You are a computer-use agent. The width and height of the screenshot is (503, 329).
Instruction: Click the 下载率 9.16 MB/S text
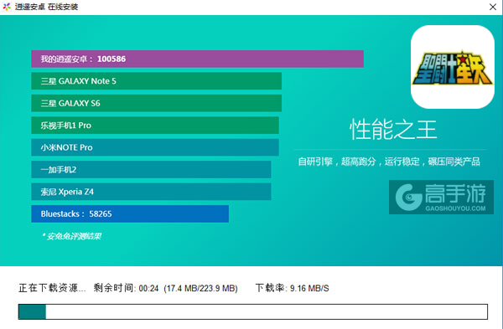[x=292, y=288]
